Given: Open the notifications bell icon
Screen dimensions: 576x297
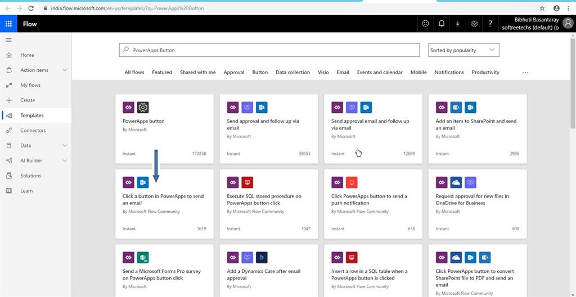Looking at the screenshot, I should 442,24.
